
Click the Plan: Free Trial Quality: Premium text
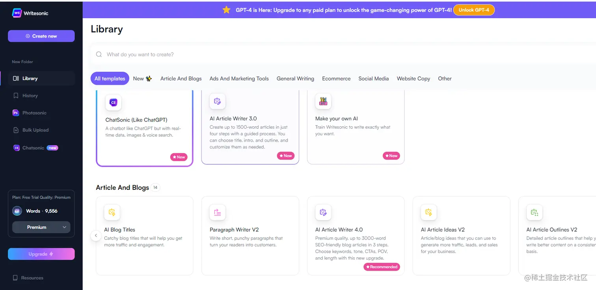41,197
